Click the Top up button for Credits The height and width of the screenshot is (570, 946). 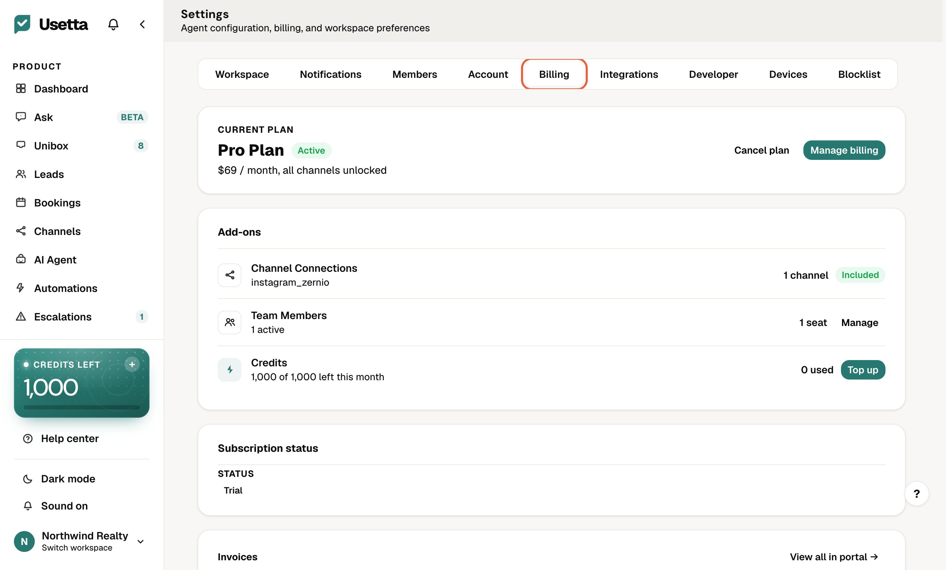(x=863, y=370)
